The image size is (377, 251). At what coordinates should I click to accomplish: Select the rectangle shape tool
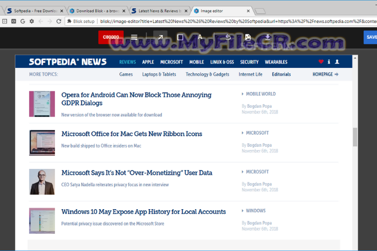tap(180, 37)
